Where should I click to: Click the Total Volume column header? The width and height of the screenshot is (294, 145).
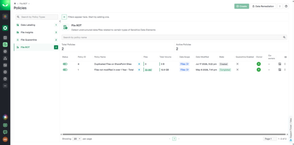(166, 57)
